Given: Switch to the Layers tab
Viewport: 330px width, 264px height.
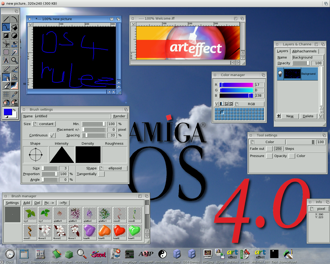Looking at the screenshot, I should pos(283,51).
